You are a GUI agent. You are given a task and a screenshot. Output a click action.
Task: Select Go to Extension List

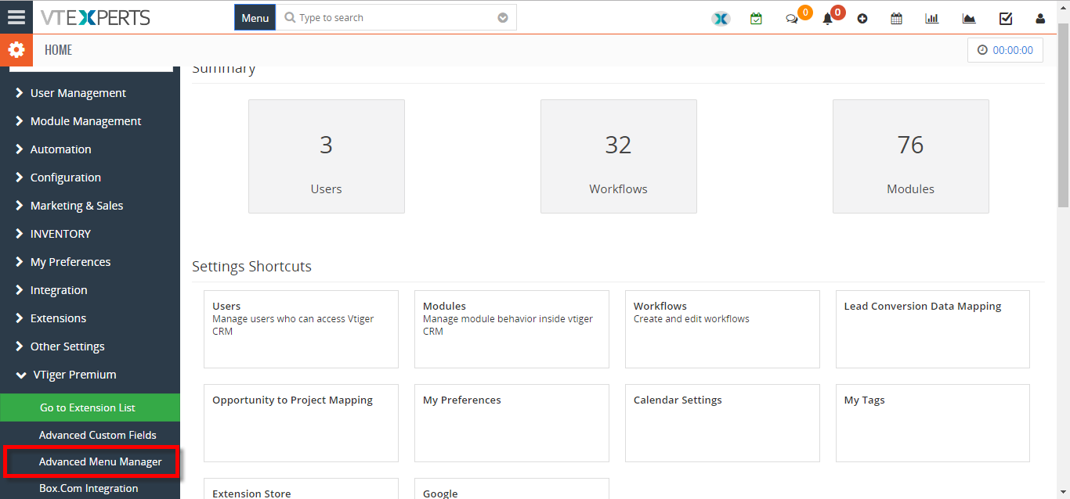[x=90, y=407]
